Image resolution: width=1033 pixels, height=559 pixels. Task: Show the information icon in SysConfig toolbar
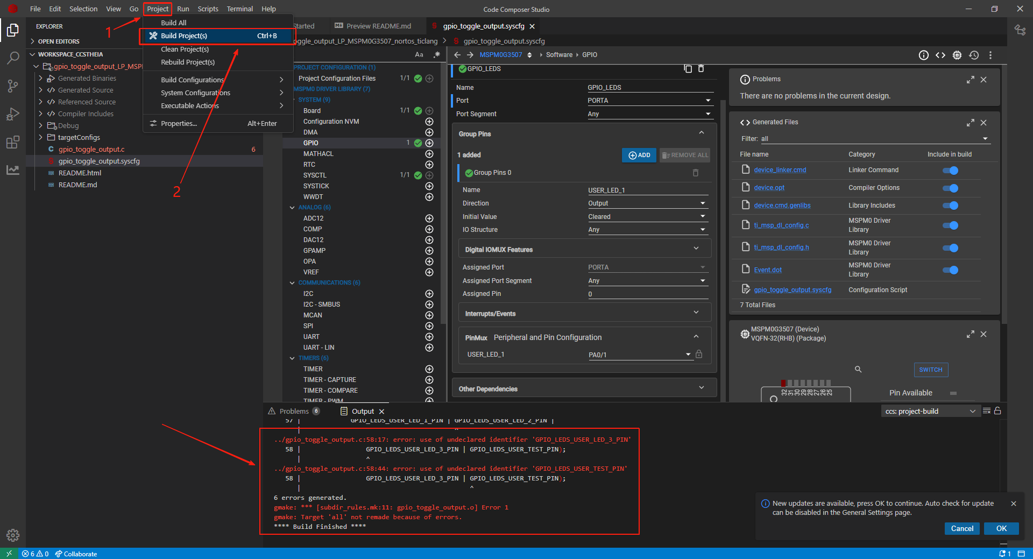point(924,55)
